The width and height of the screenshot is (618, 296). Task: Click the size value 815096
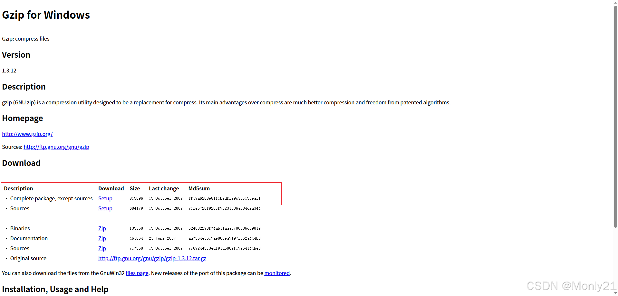[136, 198]
